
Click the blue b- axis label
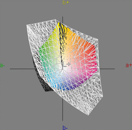coord(65,128)
